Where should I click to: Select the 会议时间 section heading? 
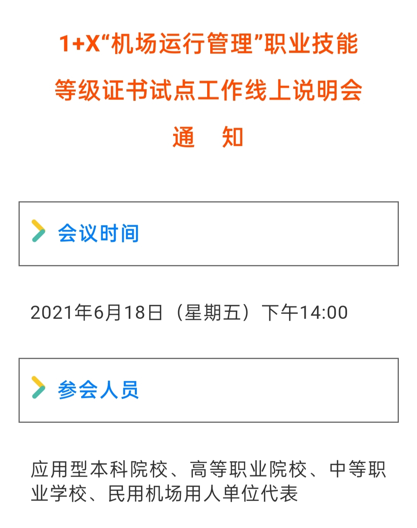click(98, 233)
